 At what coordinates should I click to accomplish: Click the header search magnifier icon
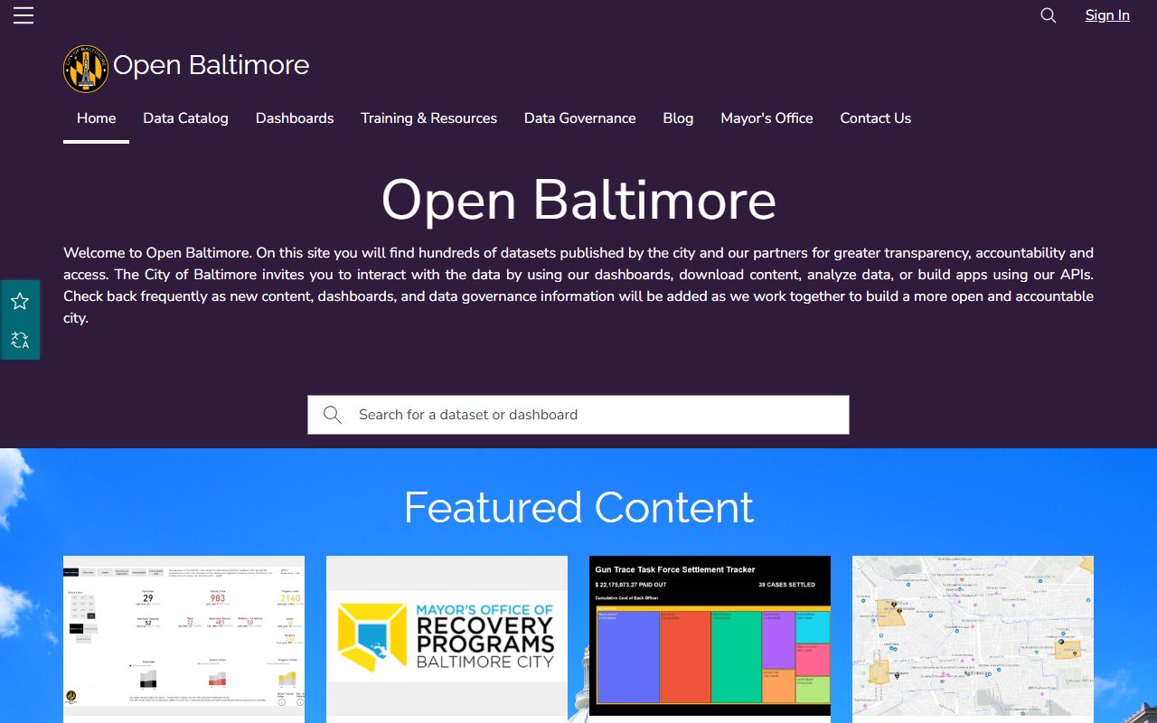tap(1049, 15)
